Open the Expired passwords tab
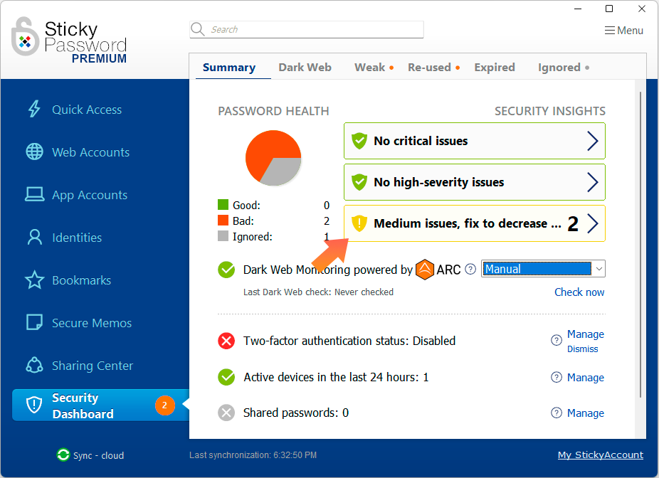 494,67
